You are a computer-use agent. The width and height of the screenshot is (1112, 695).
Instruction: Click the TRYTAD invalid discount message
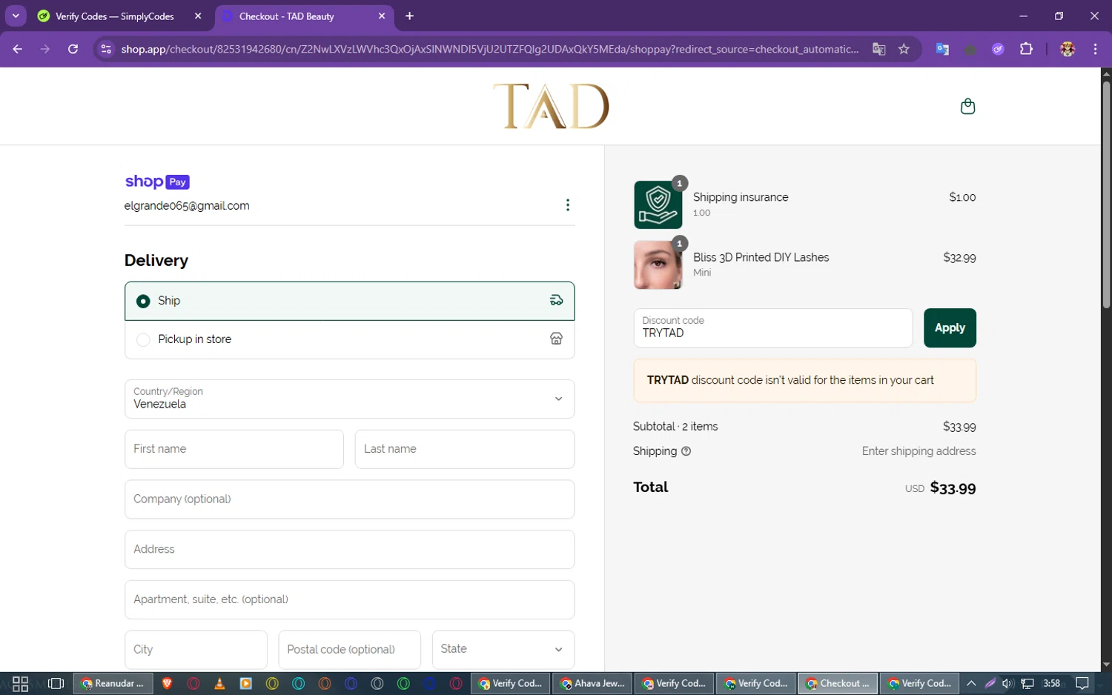click(804, 380)
